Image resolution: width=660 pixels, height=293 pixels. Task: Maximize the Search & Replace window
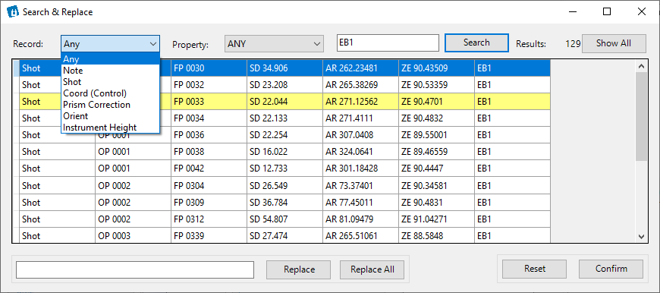(607, 12)
